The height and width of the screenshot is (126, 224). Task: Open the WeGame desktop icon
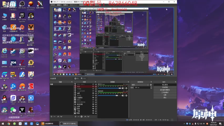tap(31, 17)
